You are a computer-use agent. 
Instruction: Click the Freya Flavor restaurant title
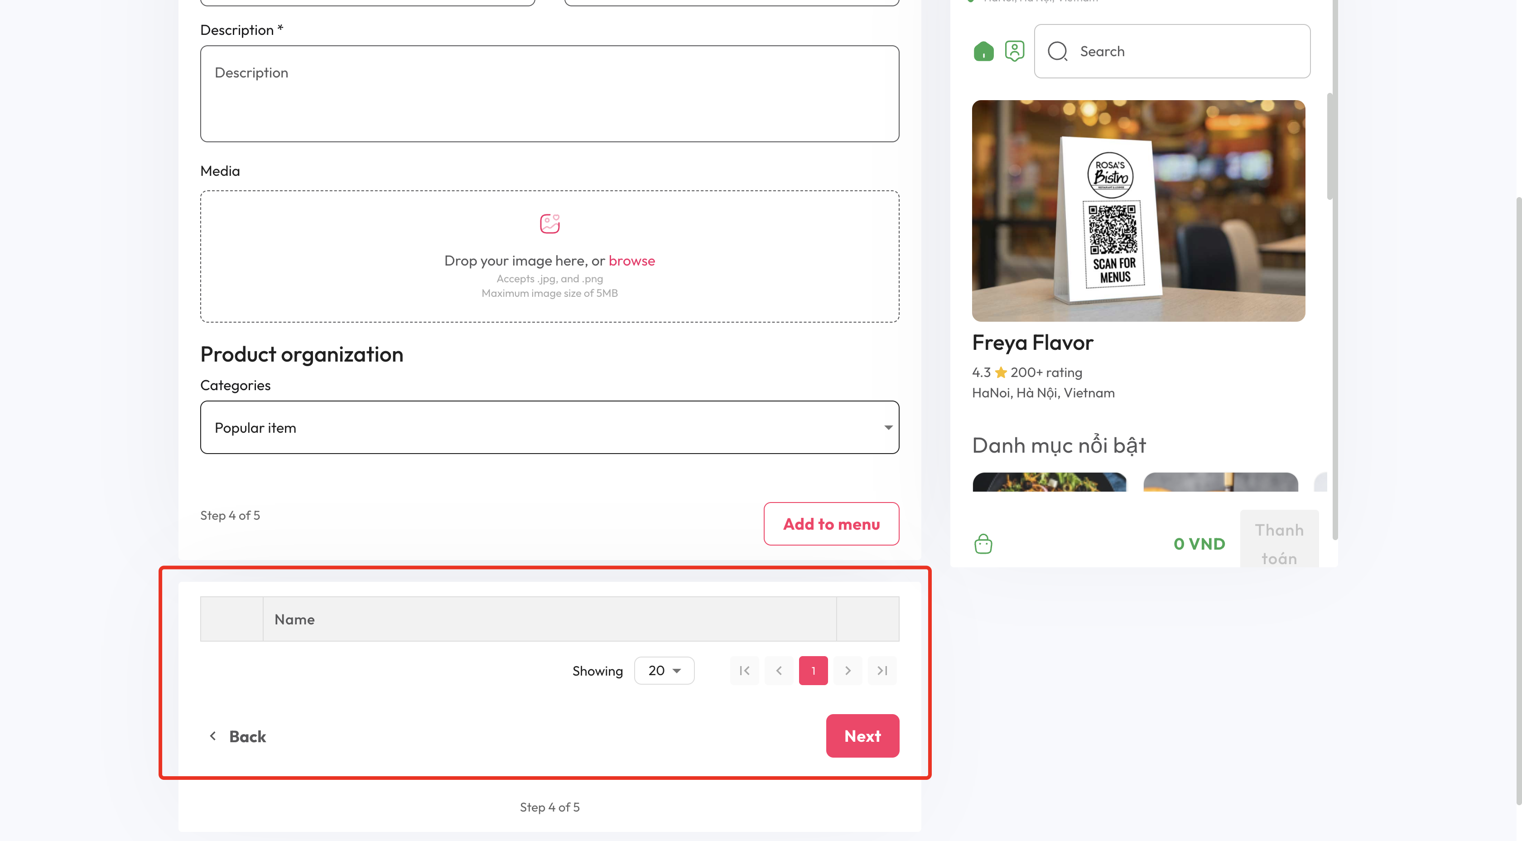pos(1032,343)
